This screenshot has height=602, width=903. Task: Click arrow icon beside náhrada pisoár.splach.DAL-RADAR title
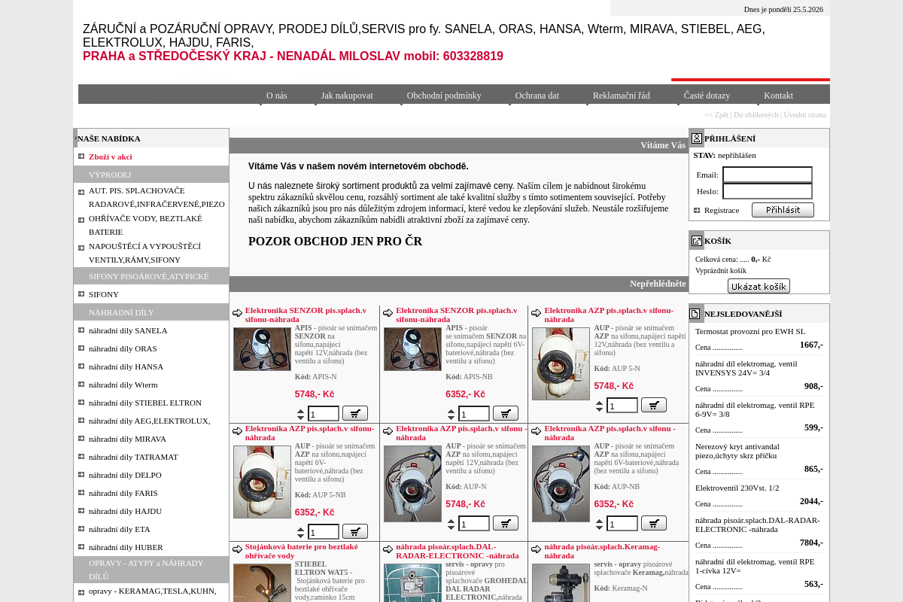click(x=388, y=549)
